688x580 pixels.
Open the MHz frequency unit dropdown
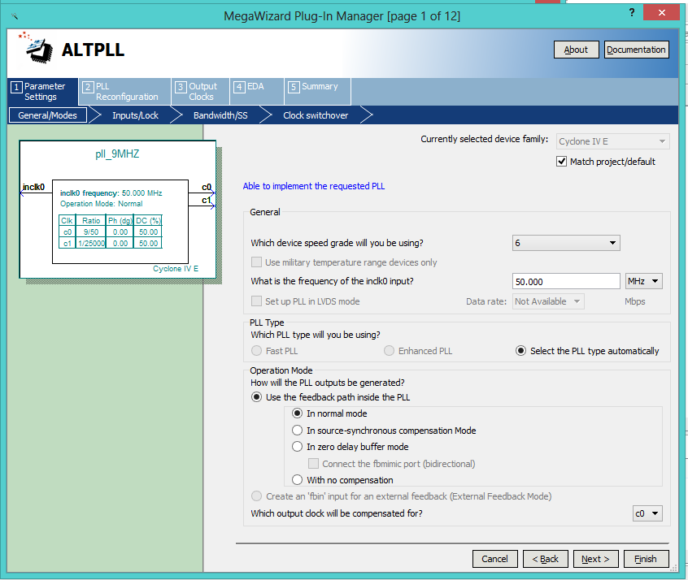click(644, 281)
